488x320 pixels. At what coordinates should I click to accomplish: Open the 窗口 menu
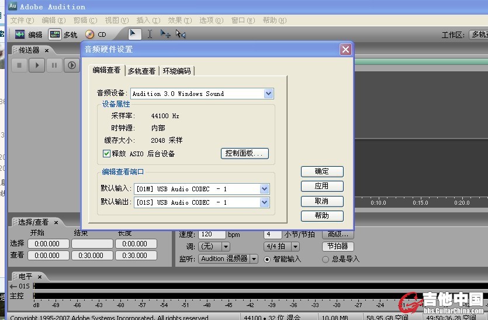[243, 20]
